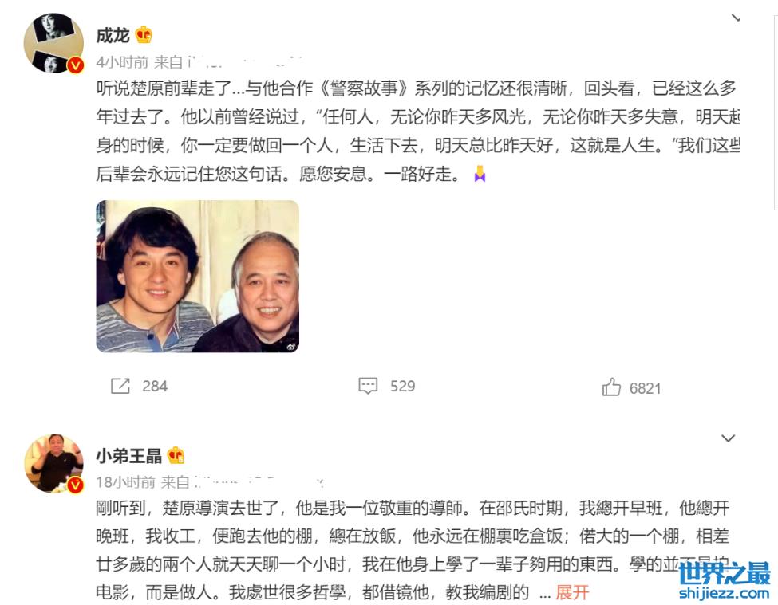Click the repost count 284
Viewport: 778px width, 605px height.
(155, 386)
